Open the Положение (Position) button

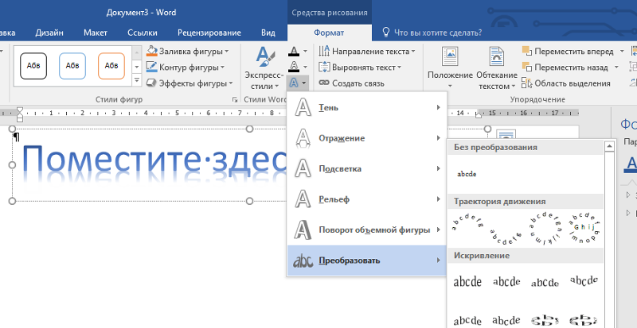(450, 68)
